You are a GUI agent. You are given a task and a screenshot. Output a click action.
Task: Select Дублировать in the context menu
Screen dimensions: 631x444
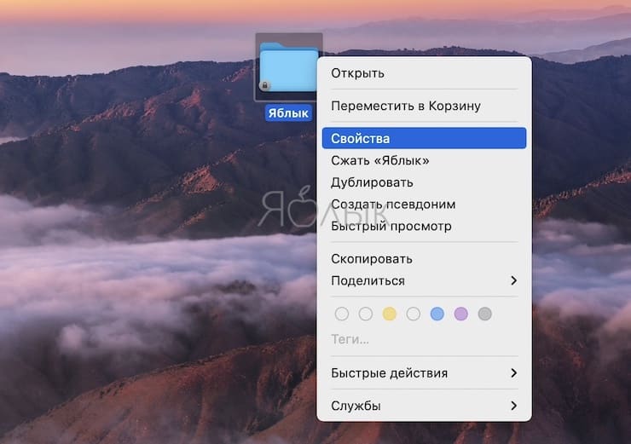(424, 182)
